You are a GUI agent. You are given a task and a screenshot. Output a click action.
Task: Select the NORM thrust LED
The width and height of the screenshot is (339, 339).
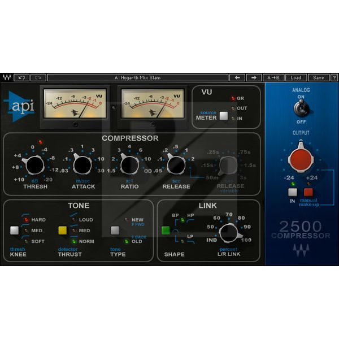point(74,241)
